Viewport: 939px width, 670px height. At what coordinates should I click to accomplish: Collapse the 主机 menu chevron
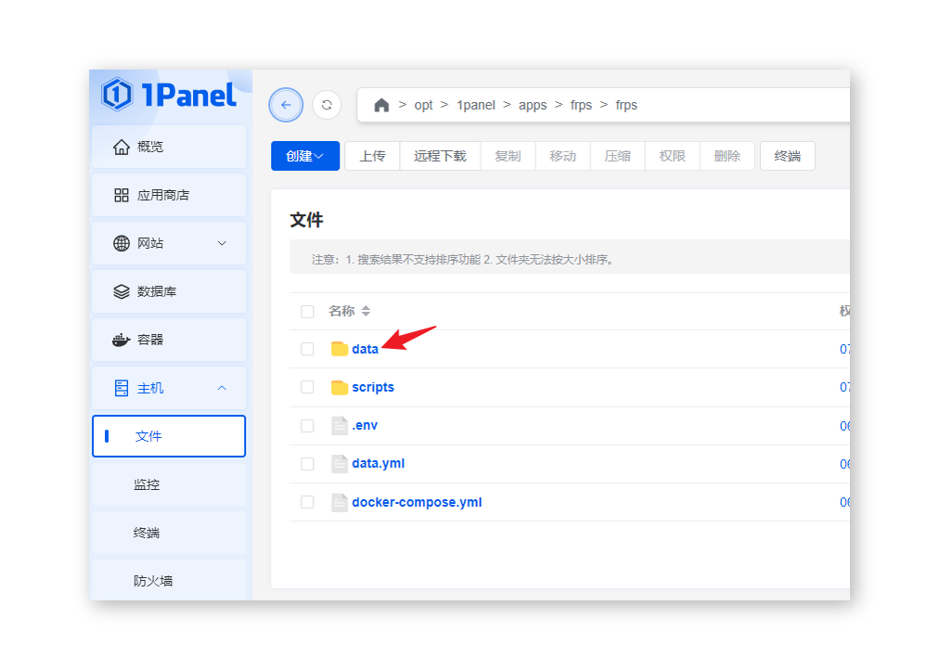[222, 388]
